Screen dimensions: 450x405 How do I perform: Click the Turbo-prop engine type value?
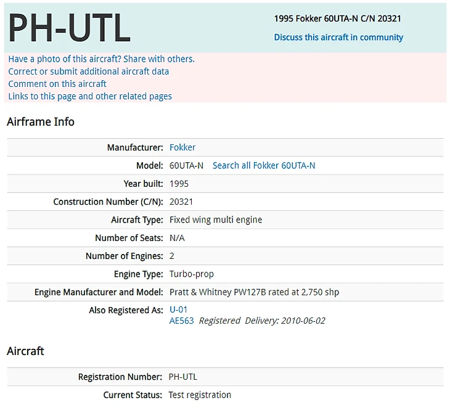(x=192, y=274)
